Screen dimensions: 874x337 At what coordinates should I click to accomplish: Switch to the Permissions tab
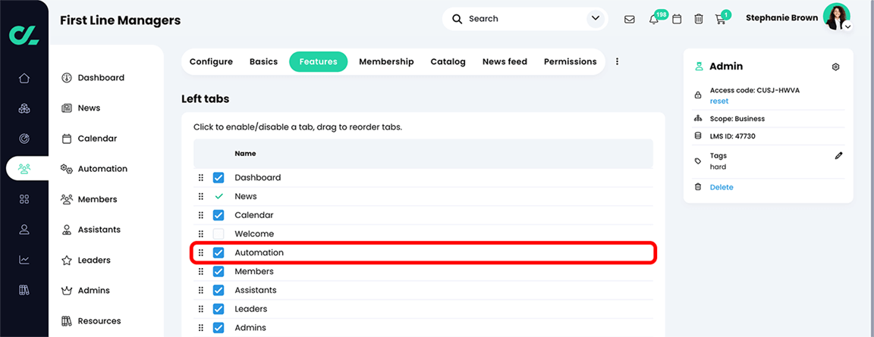[571, 62]
